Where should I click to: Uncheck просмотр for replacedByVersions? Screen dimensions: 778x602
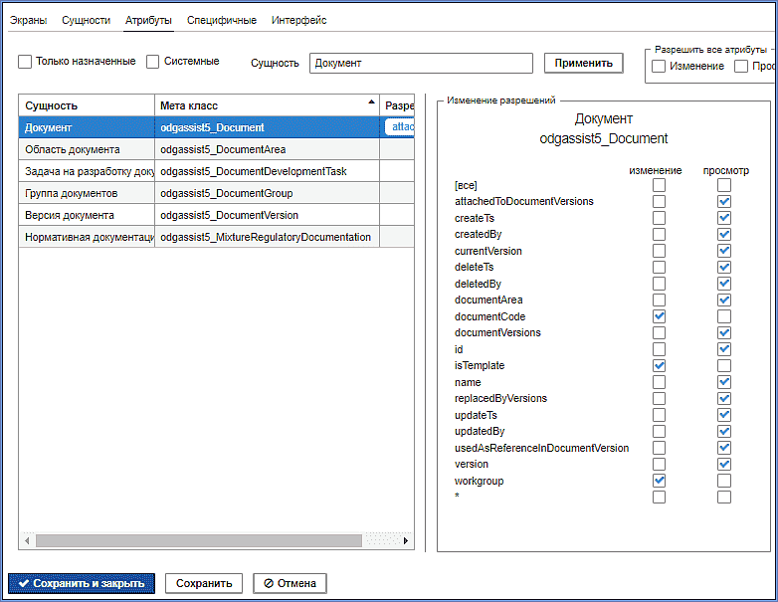click(724, 399)
